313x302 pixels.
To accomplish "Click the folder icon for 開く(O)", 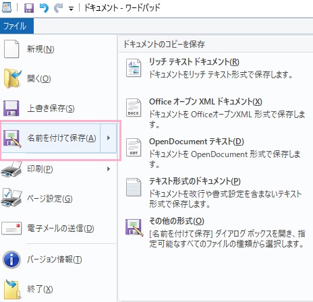I will 12,79.
